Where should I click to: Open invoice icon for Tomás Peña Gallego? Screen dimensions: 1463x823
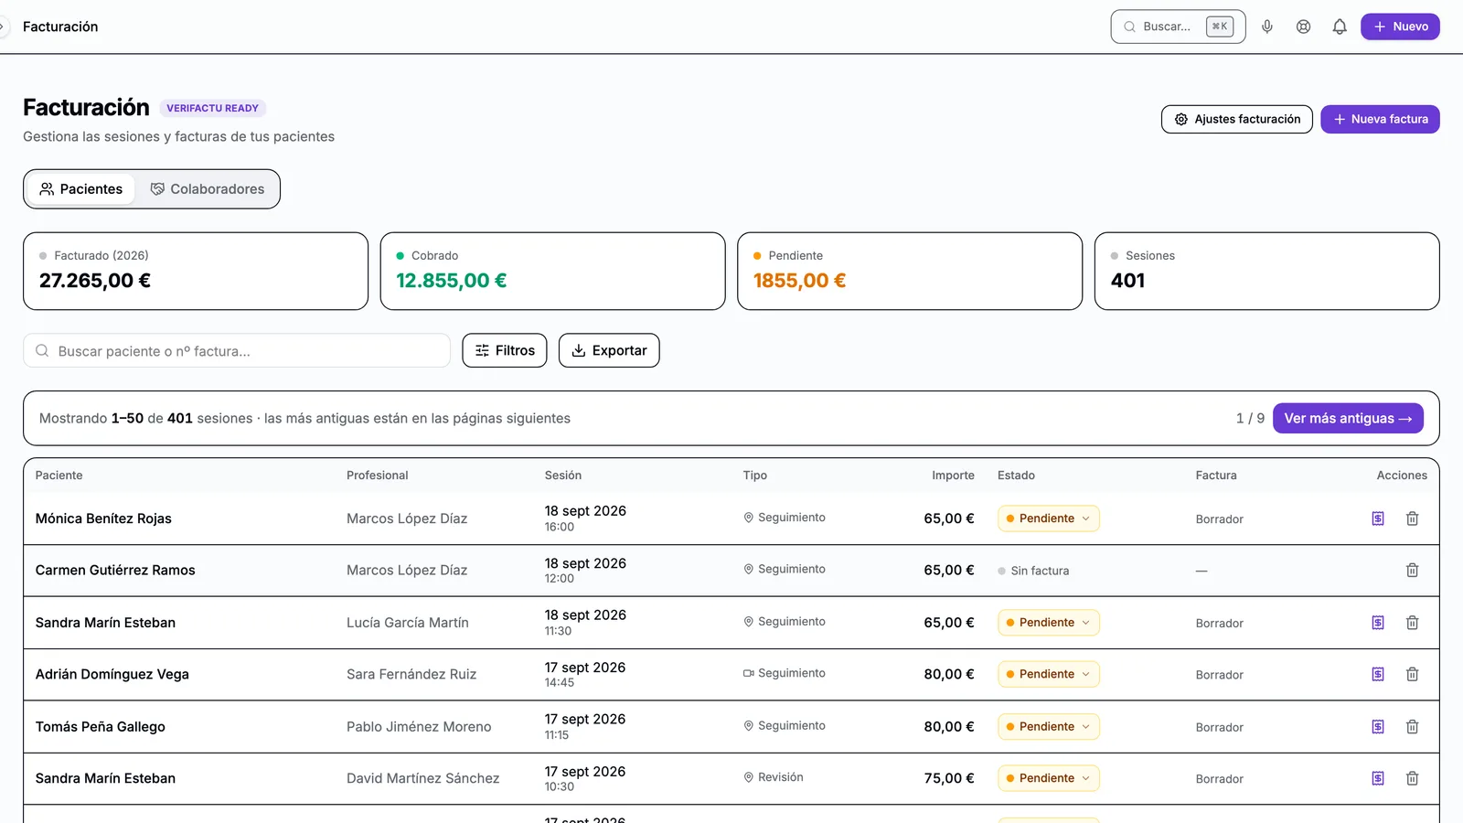(1378, 727)
